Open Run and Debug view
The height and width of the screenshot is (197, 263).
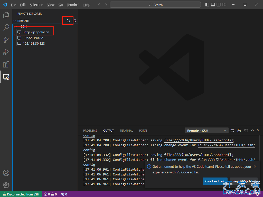coord(6,52)
